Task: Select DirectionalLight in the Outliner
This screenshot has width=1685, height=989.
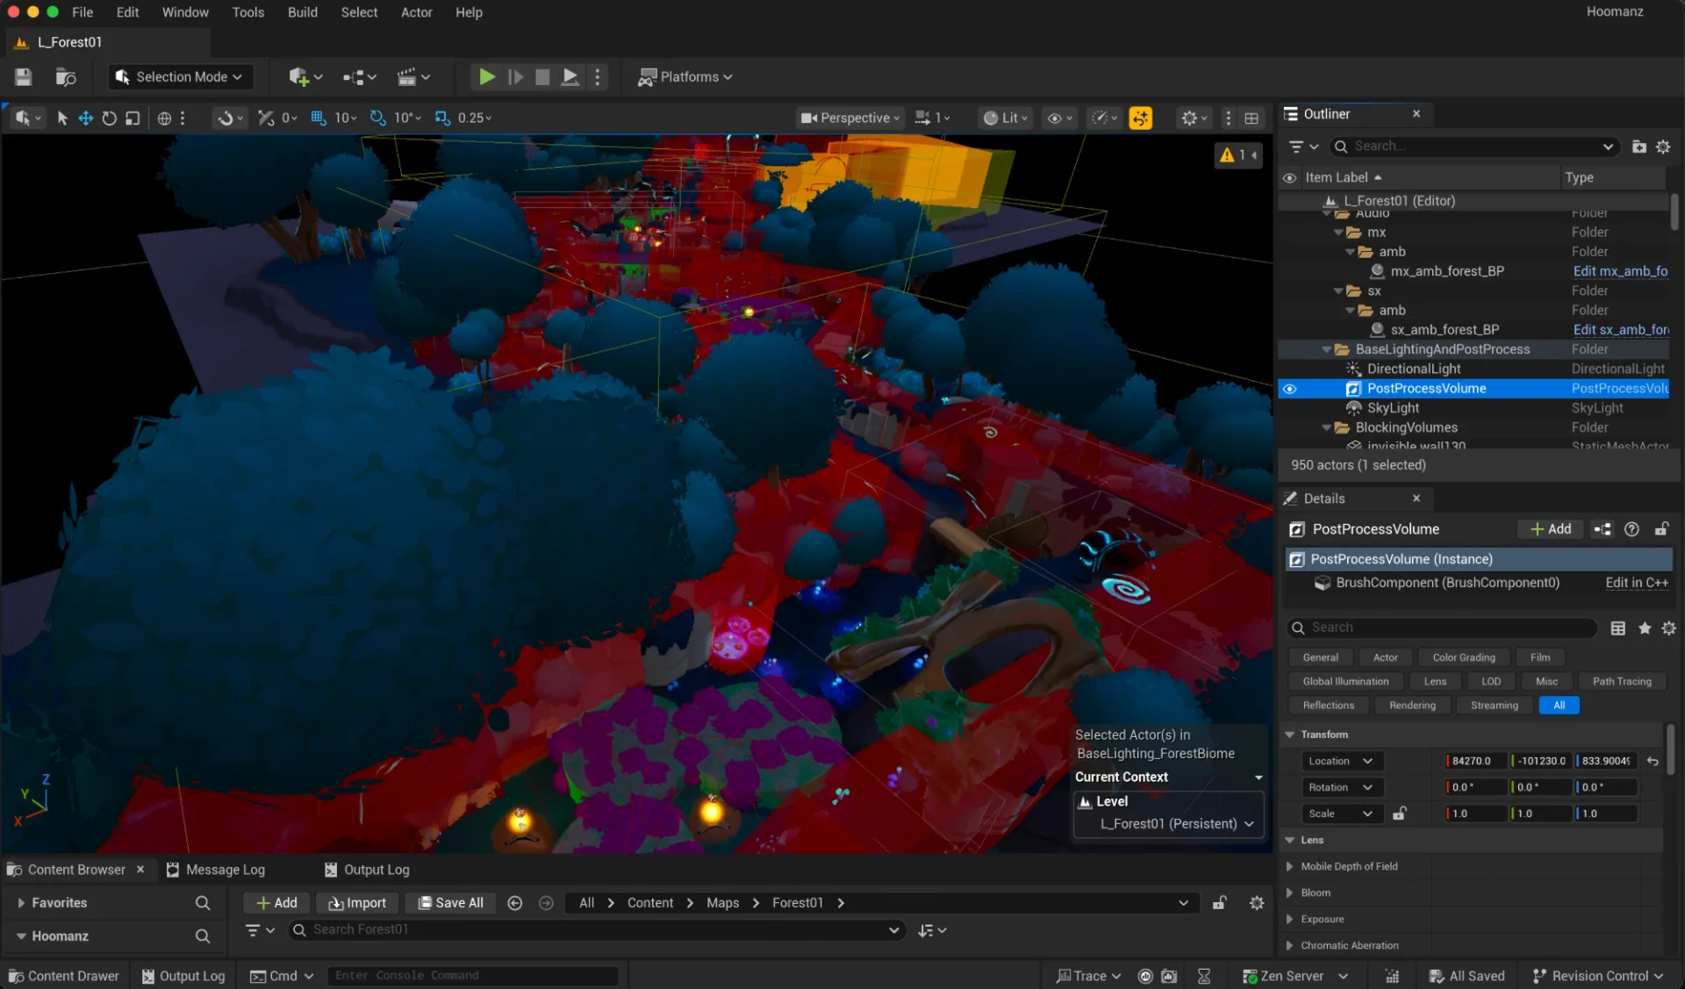Action: (1413, 369)
